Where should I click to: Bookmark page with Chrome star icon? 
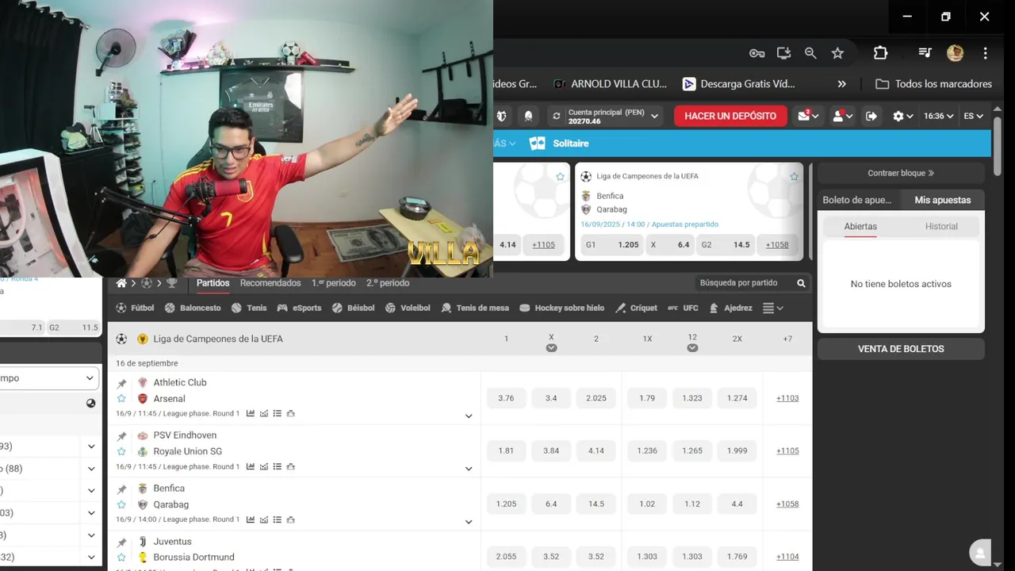pos(837,53)
